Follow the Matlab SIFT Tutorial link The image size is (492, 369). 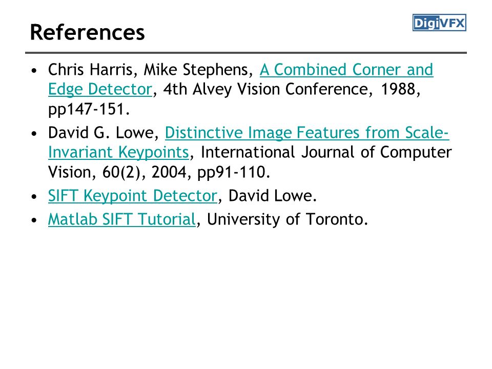pyautogui.click(x=122, y=219)
